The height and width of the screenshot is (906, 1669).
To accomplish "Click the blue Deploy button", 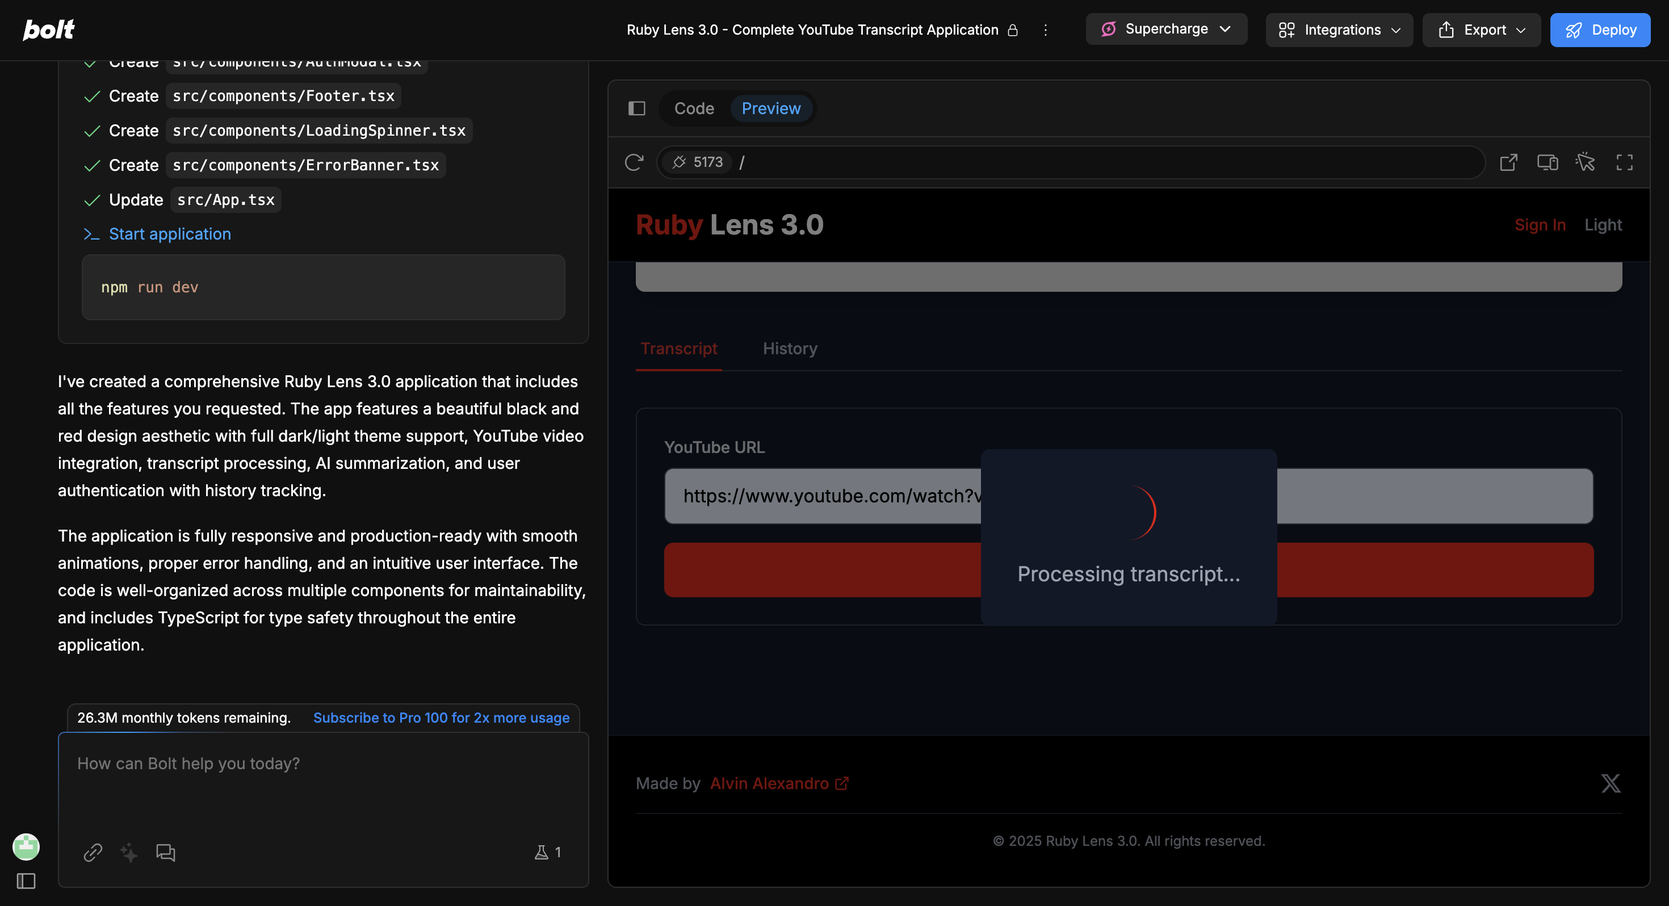I will click(x=1600, y=30).
